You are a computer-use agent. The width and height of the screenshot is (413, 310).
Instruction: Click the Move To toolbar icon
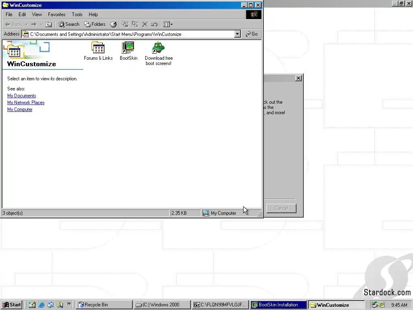125,24
